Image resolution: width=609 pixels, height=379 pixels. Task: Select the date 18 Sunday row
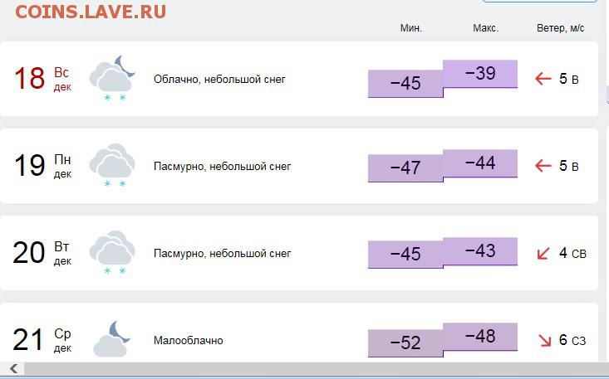(x=42, y=79)
